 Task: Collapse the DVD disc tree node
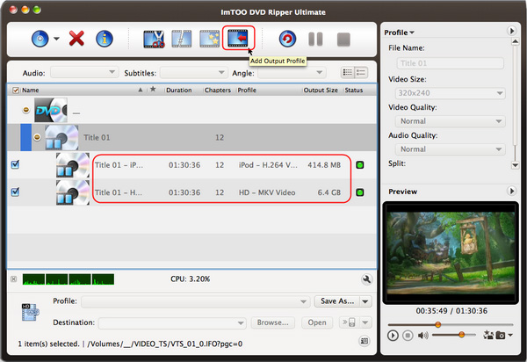25,110
